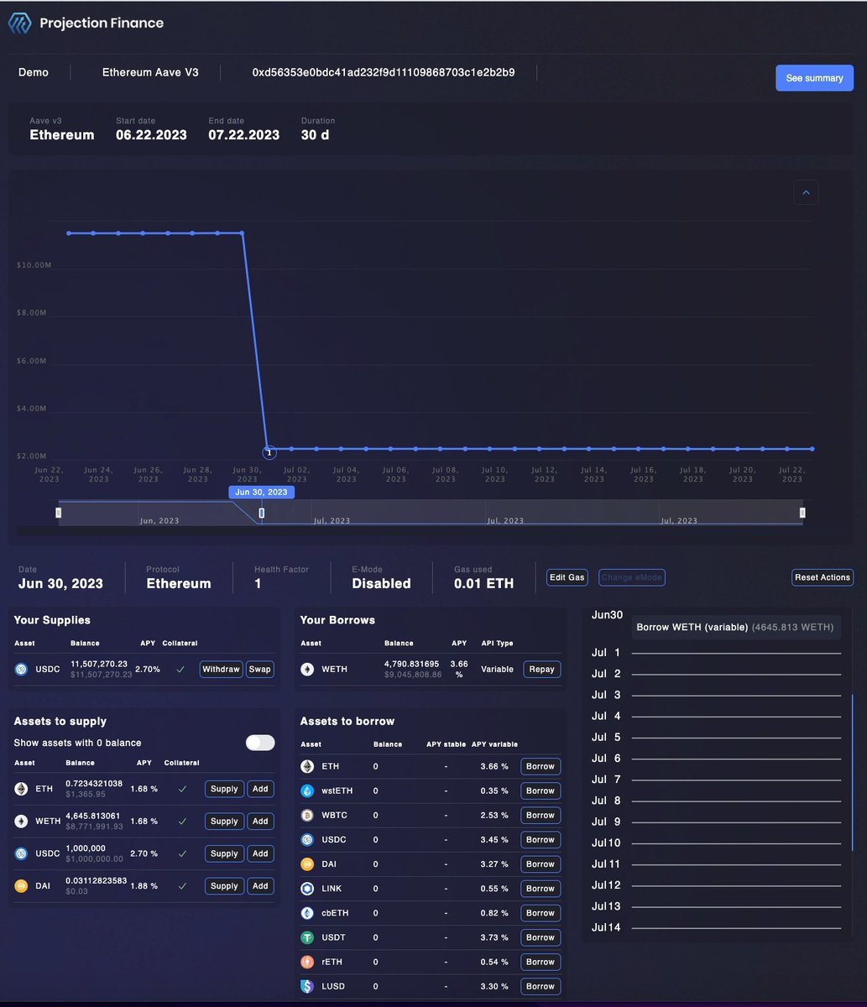Screen dimensions: 867x1007
Task: Click the ETH icon in Assets to supply
Action: coord(21,789)
